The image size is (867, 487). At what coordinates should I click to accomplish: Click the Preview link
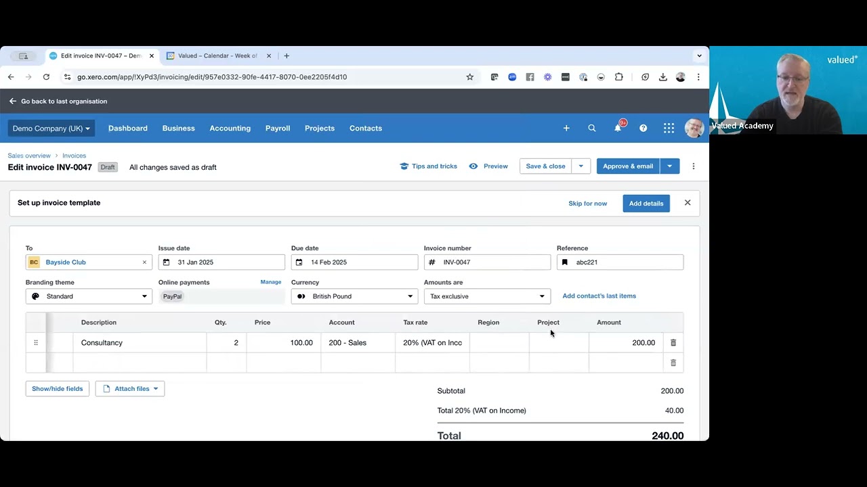pyautogui.click(x=488, y=166)
